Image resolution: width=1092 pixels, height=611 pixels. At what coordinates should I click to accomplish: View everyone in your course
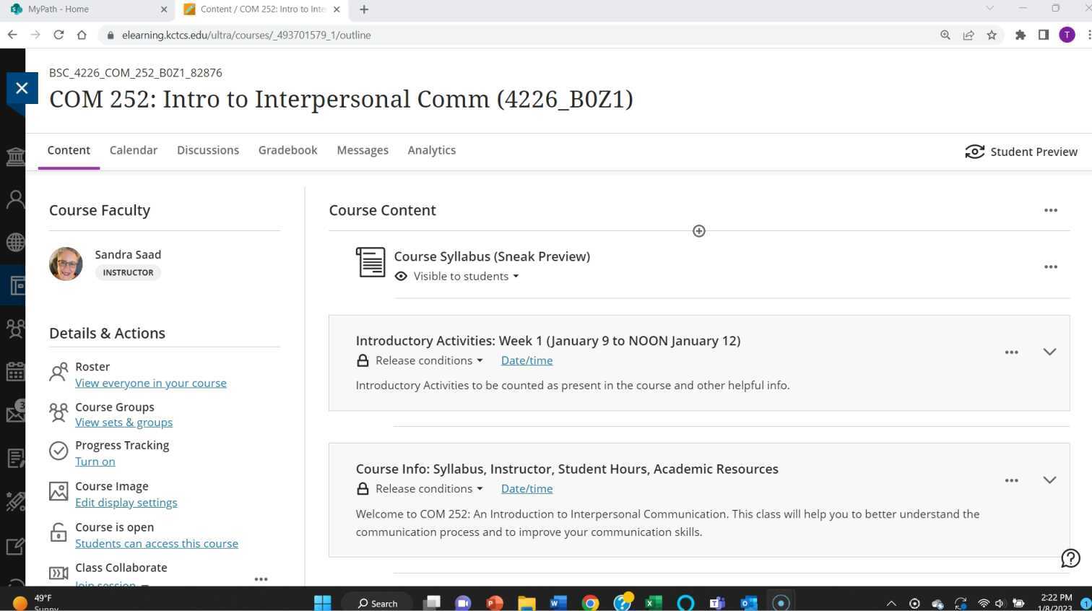[x=151, y=383]
